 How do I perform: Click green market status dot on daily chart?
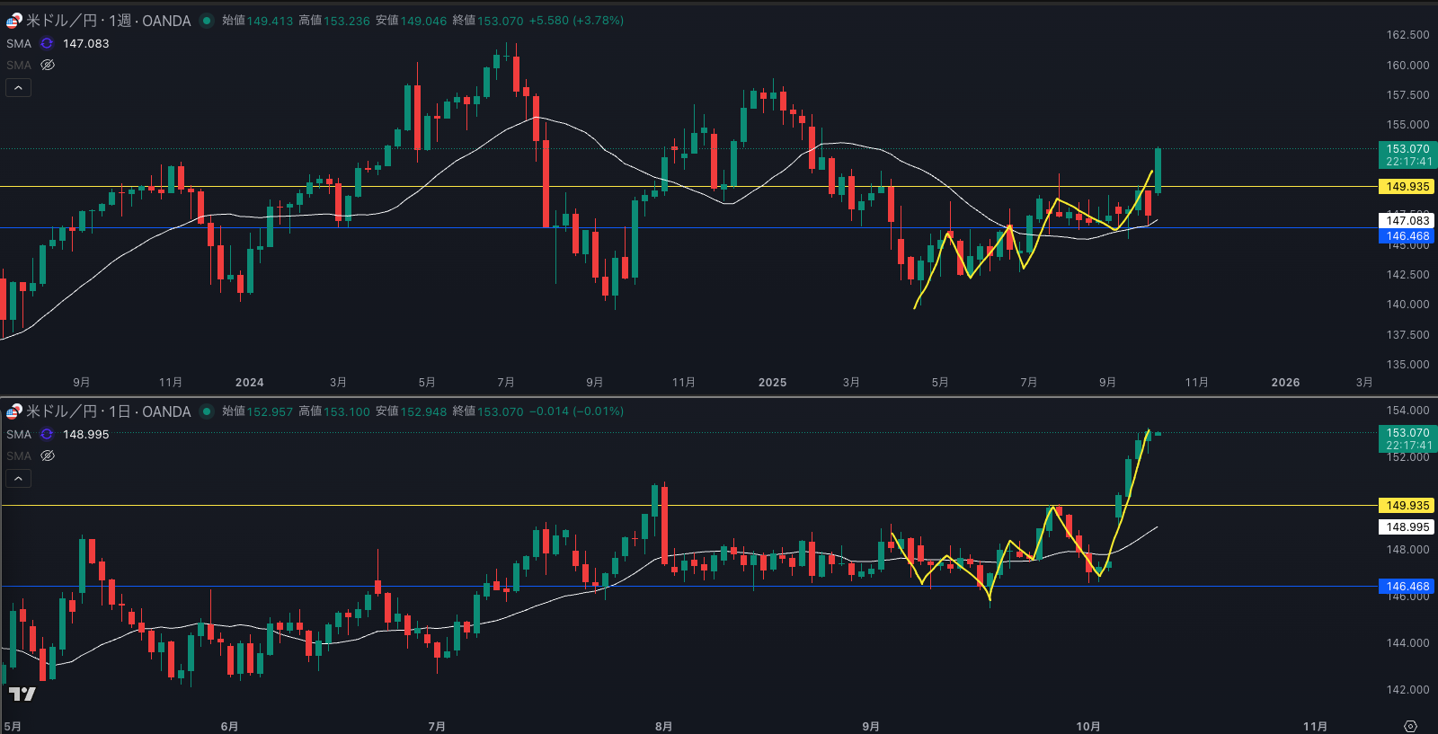pyautogui.click(x=207, y=411)
